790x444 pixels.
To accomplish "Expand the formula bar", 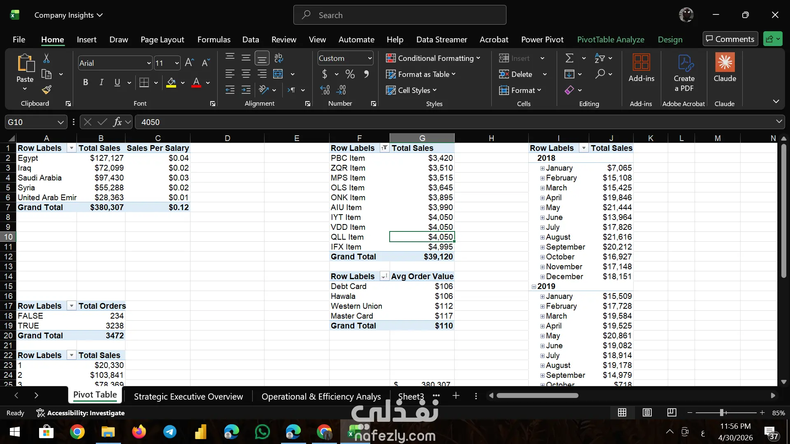I will pos(779,122).
